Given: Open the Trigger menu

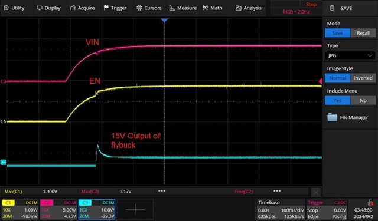Looking at the screenshot, I should 115,8.
